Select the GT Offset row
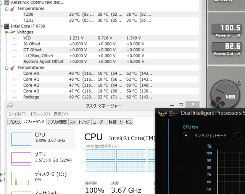 [111, 50]
